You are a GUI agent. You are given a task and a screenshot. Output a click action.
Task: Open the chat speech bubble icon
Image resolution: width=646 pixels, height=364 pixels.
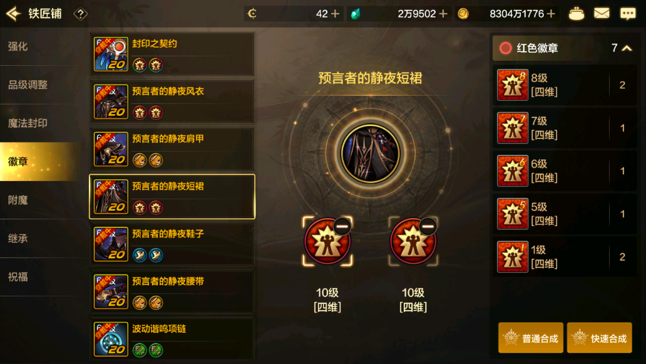(627, 14)
